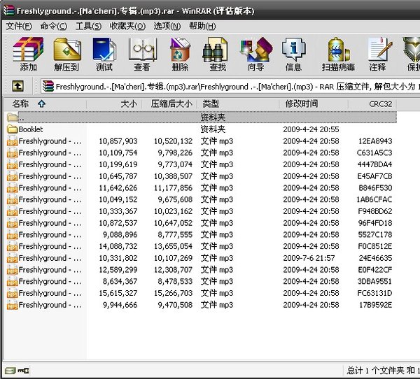420x379 pixels.
Task: Click the 删除 (Delete) trash icon
Action: pos(180,54)
